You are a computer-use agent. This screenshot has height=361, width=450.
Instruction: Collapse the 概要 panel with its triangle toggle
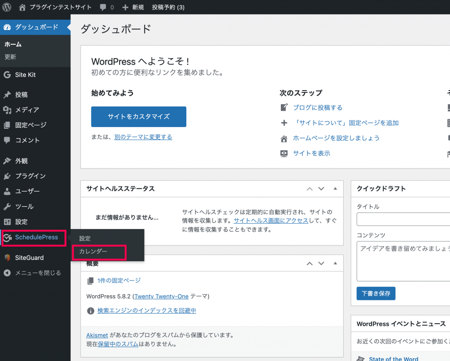pyautogui.click(x=335, y=263)
